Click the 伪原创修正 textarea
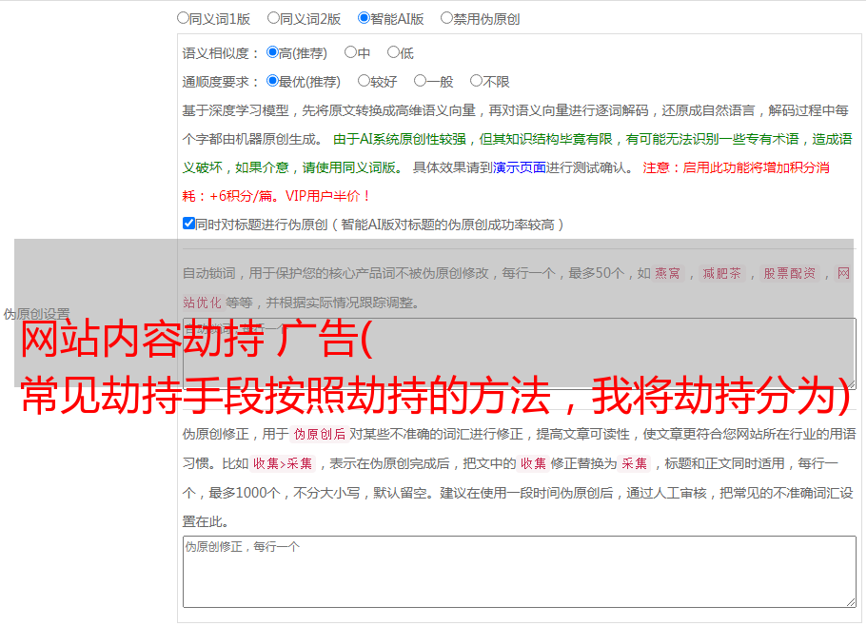This screenshot has height=626, width=867. click(520, 572)
